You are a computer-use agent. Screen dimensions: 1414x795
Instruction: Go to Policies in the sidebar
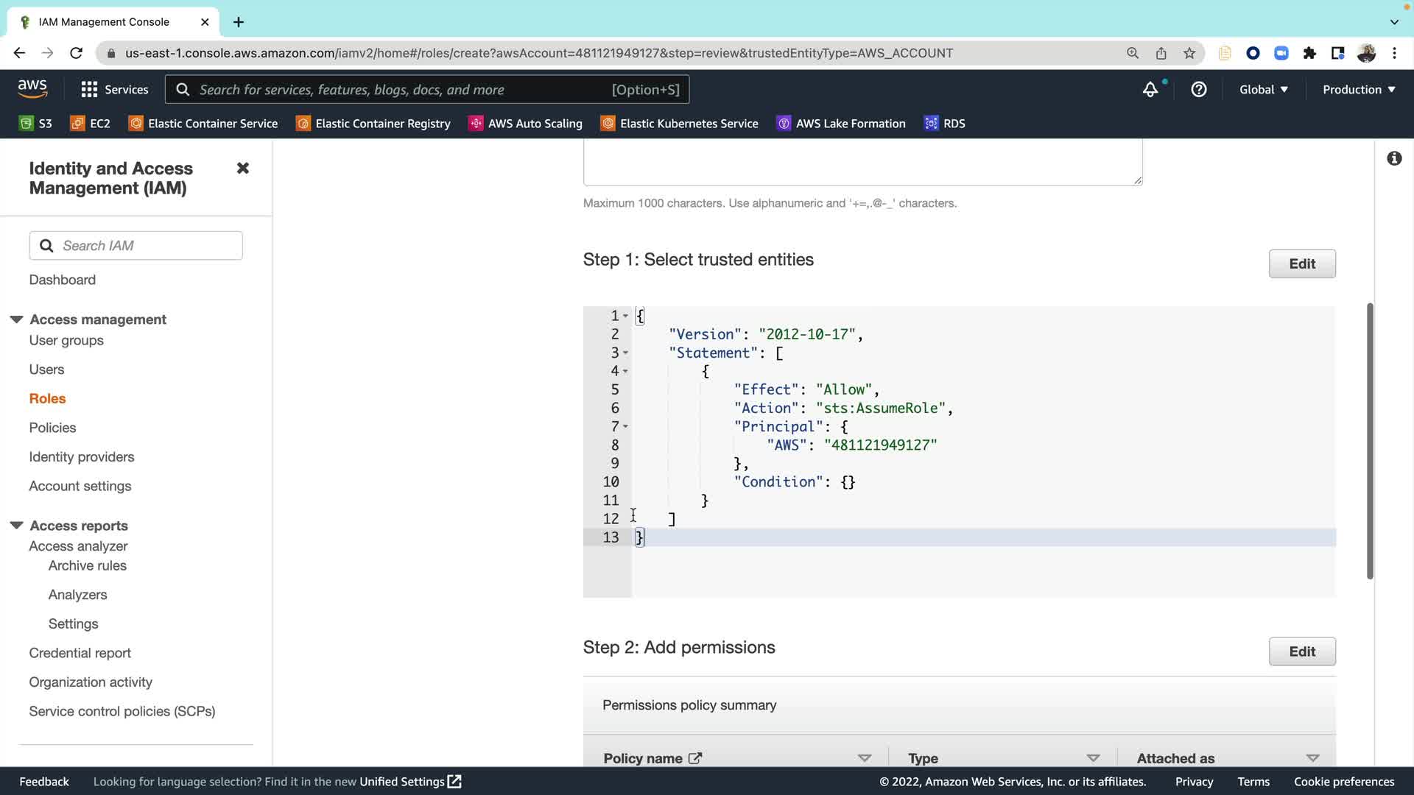[52, 428]
